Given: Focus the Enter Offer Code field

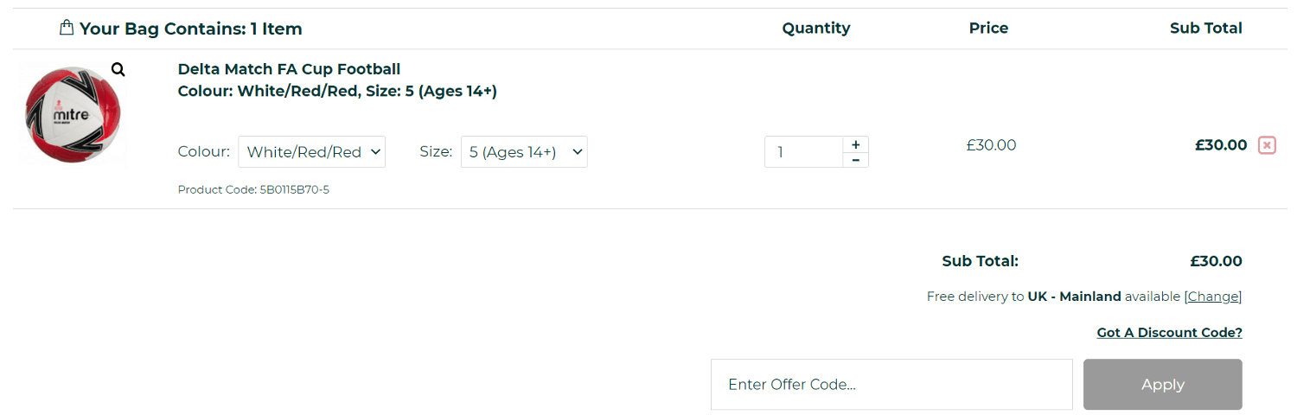Looking at the screenshot, I should (891, 385).
